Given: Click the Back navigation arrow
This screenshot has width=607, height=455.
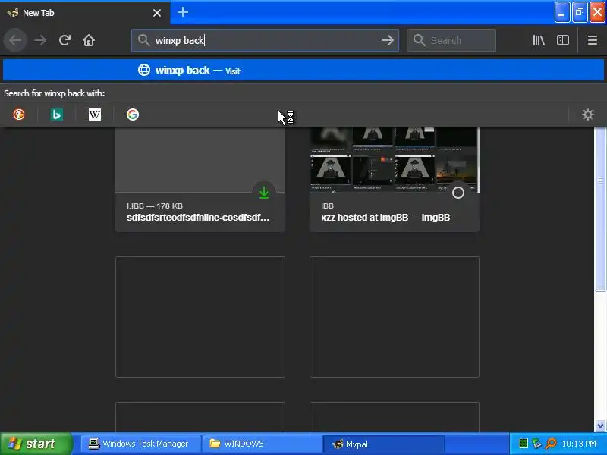Looking at the screenshot, I should [15, 40].
